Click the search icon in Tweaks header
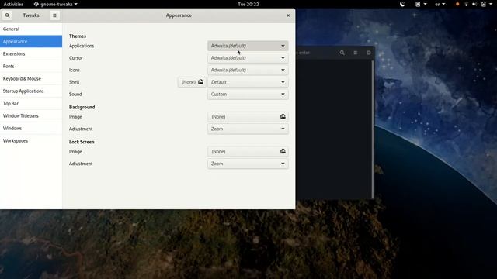Image resolution: width=497 pixels, height=279 pixels. coord(7,15)
